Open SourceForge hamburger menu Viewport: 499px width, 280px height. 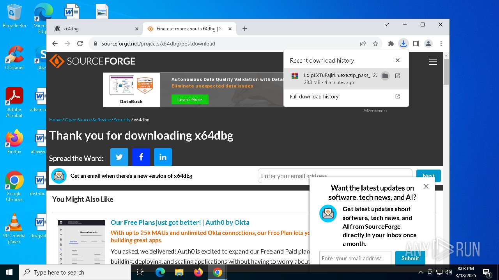click(433, 62)
